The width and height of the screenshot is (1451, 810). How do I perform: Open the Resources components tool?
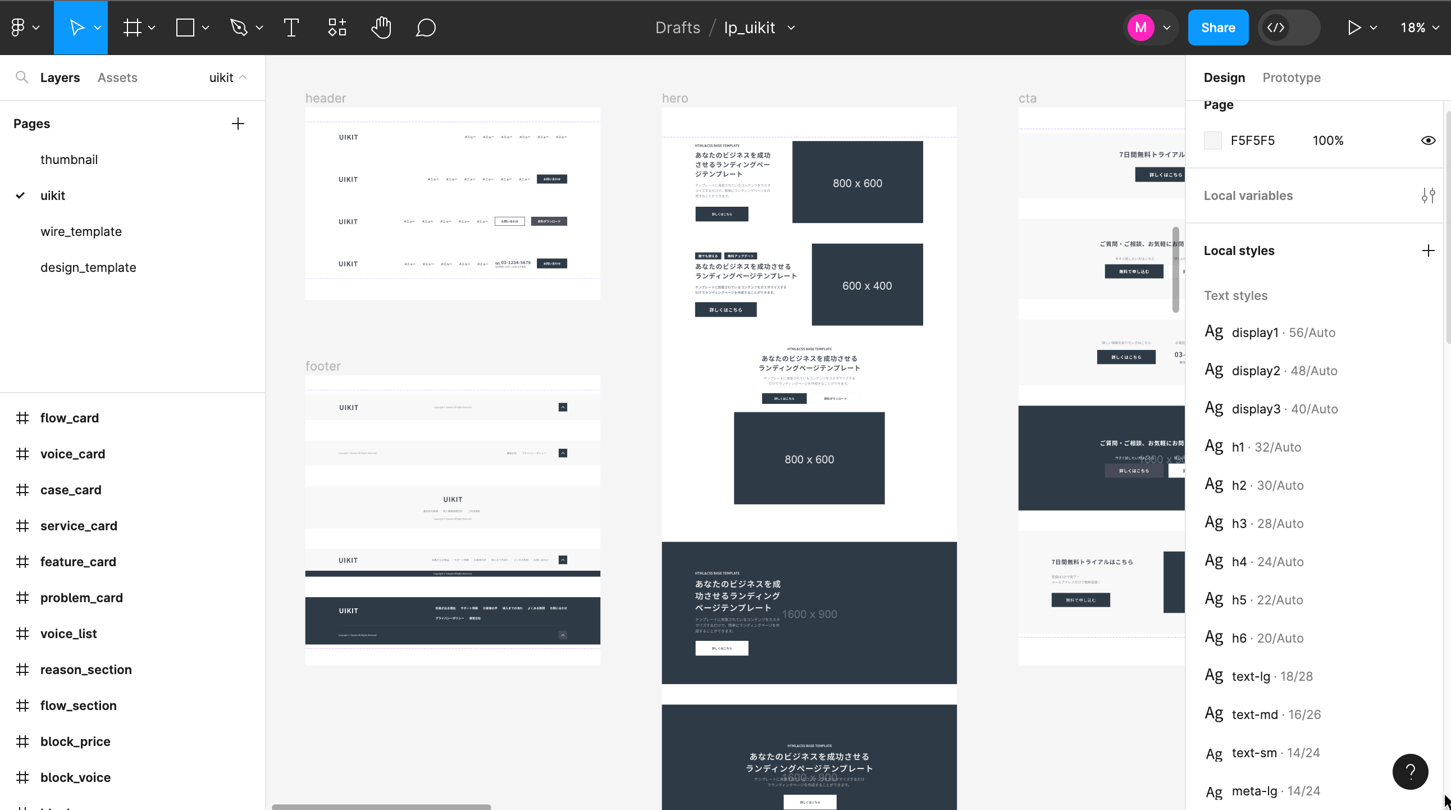(337, 28)
